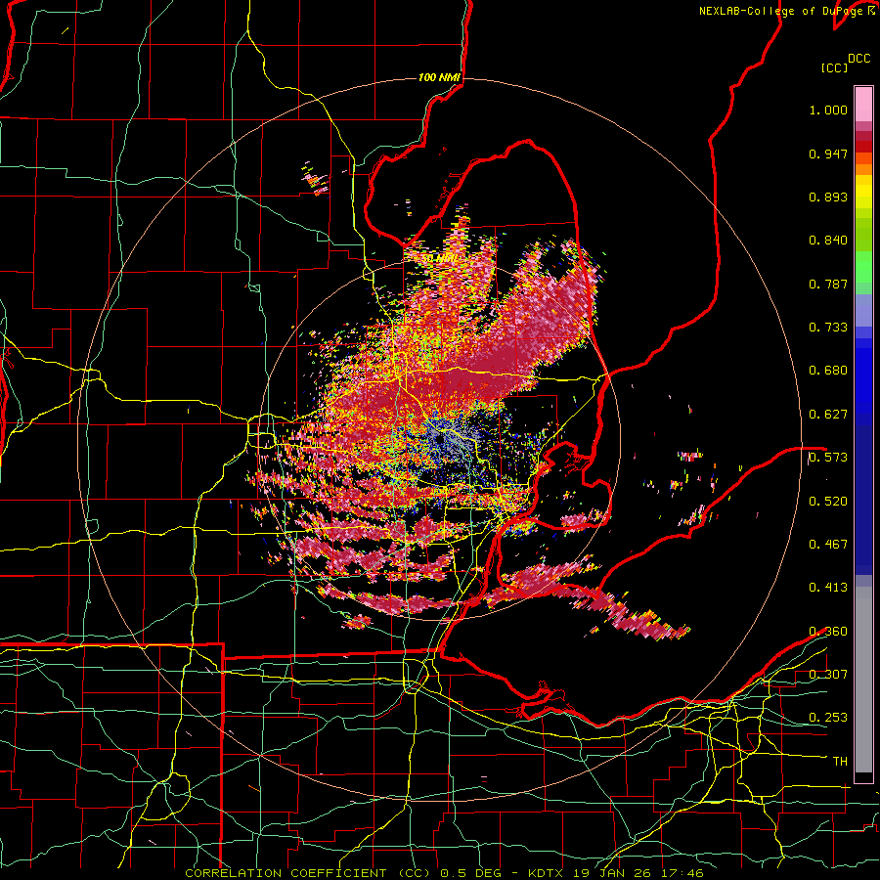
Task: Click the 0.253 color scale label
Action: (828, 718)
